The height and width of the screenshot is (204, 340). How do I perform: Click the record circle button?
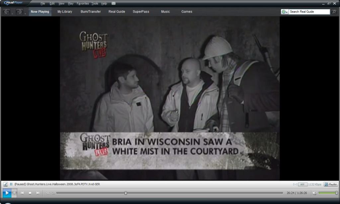(14, 193)
